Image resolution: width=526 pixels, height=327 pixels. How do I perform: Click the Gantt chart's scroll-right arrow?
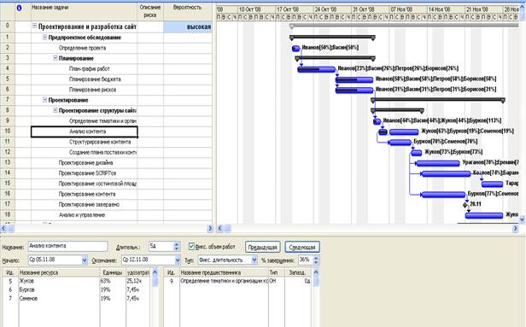click(515, 229)
